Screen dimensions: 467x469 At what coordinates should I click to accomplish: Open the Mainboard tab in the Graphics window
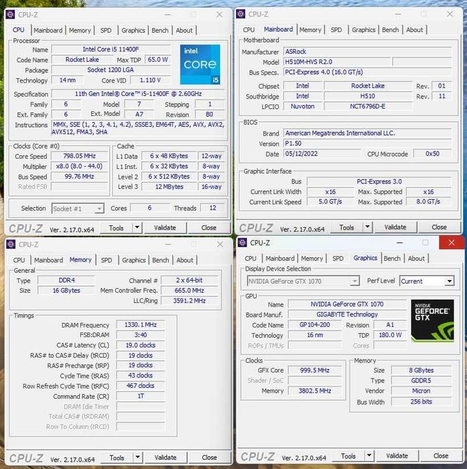click(x=280, y=258)
